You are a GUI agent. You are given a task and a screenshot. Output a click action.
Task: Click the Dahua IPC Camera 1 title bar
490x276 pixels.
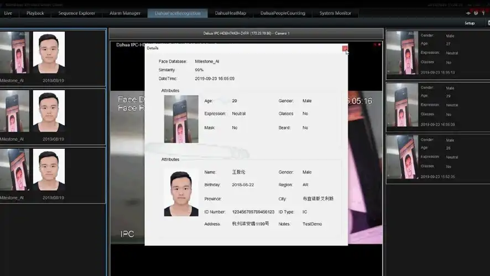click(x=246, y=33)
